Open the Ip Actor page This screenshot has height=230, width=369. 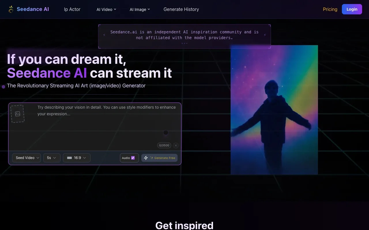coord(72,9)
